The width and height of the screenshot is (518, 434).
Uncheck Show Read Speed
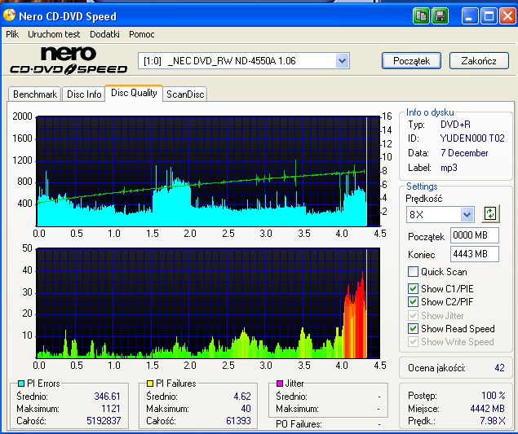tap(413, 328)
